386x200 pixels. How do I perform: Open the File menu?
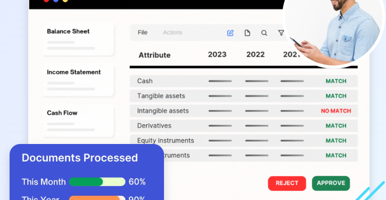(x=143, y=33)
